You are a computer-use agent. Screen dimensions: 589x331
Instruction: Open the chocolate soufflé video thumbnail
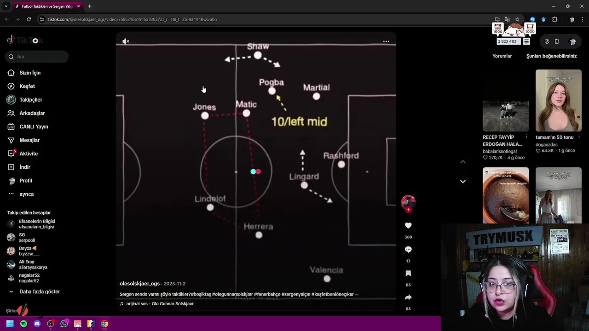(x=506, y=195)
